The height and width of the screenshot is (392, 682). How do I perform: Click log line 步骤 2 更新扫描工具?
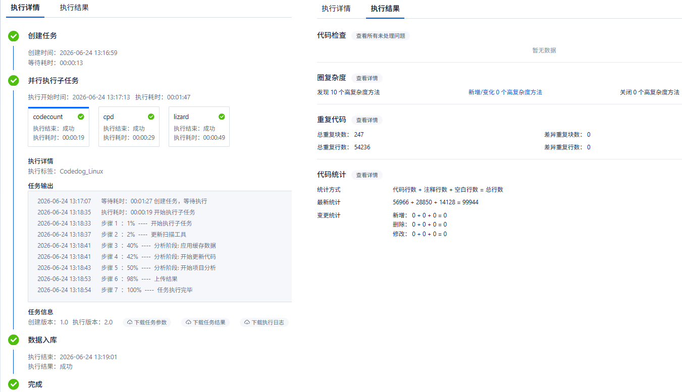(x=112, y=235)
